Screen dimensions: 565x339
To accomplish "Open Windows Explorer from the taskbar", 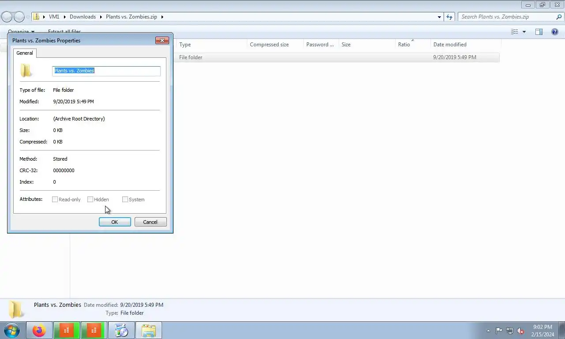I will point(149,330).
